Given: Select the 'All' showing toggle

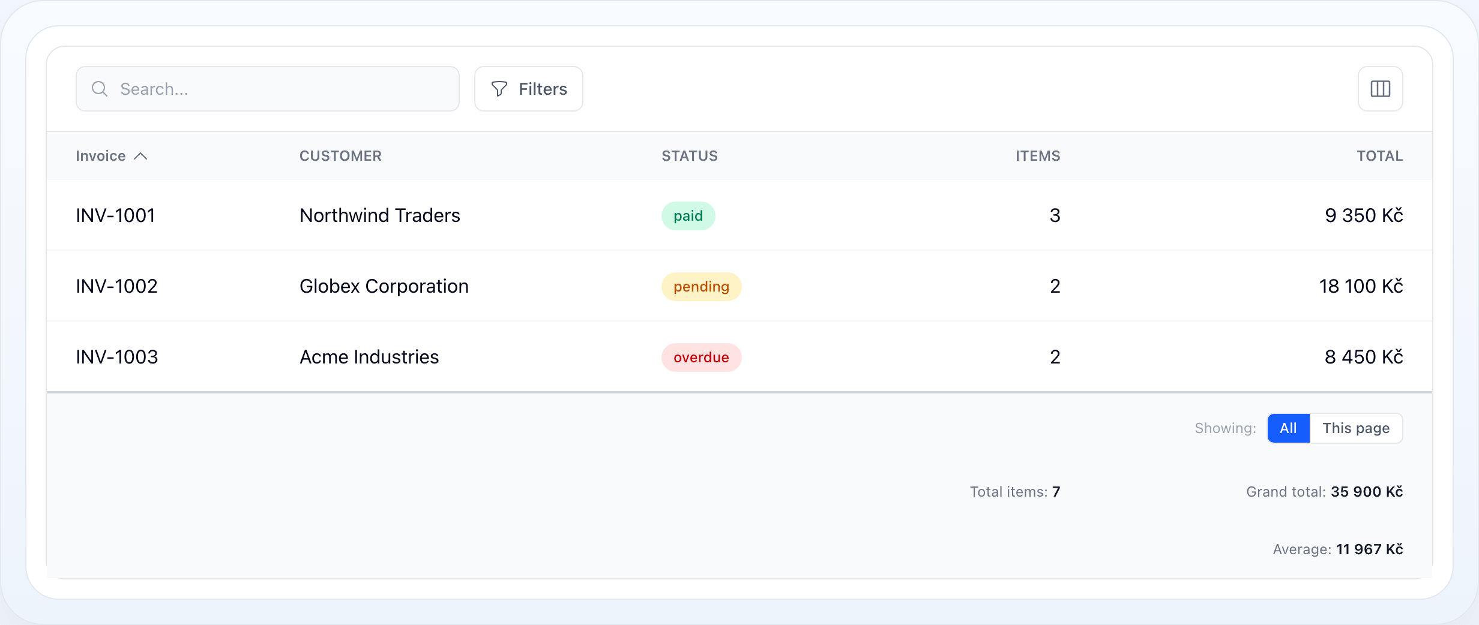Looking at the screenshot, I should (x=1288, y=428).
